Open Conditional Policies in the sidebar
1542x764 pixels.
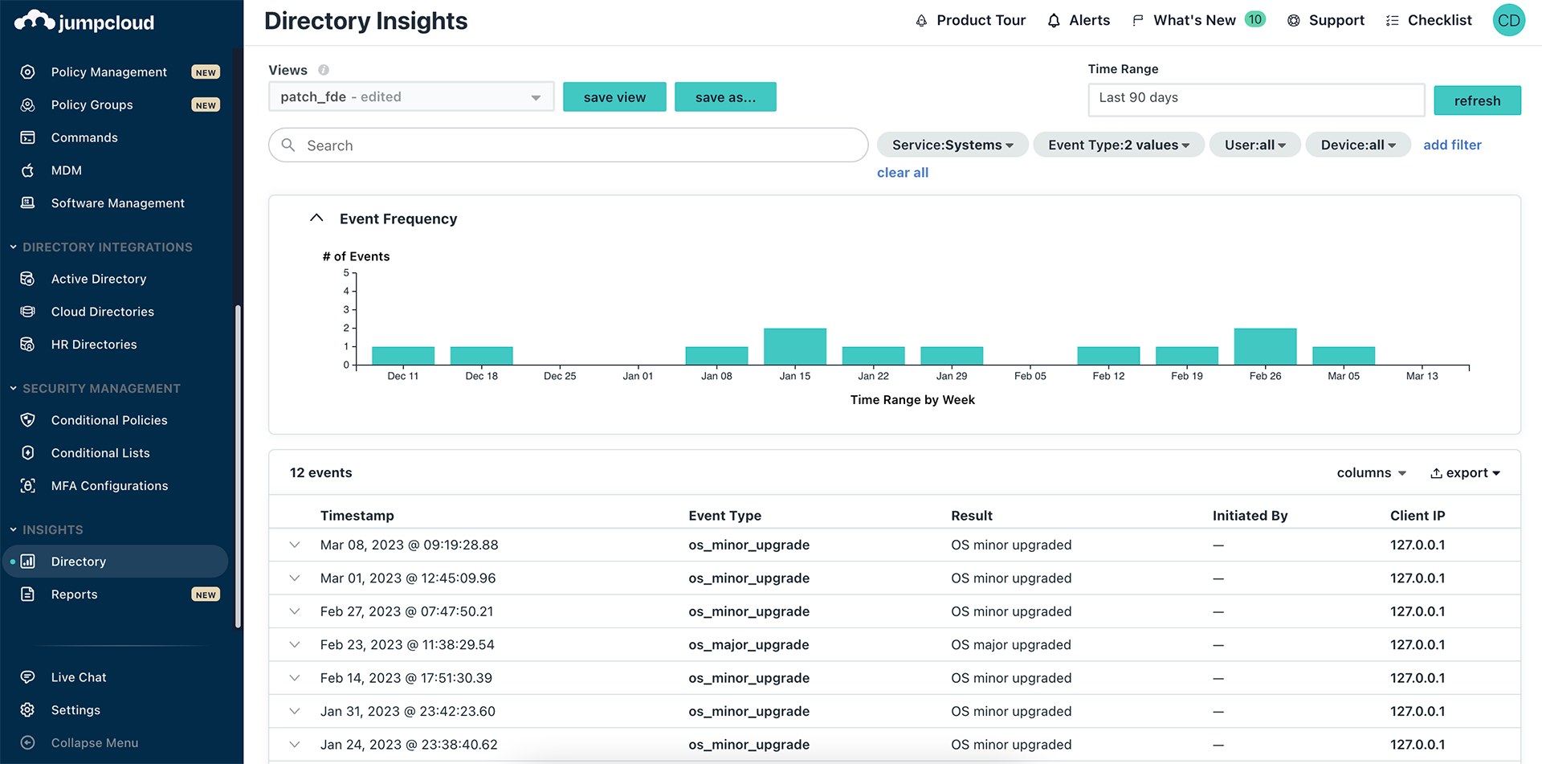coord(109,420)
